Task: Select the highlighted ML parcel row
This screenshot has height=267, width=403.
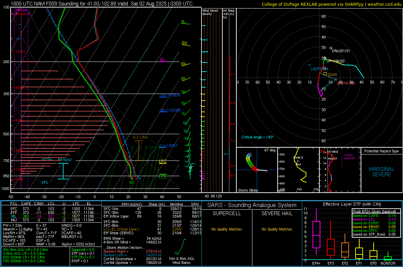Action: 52,216
